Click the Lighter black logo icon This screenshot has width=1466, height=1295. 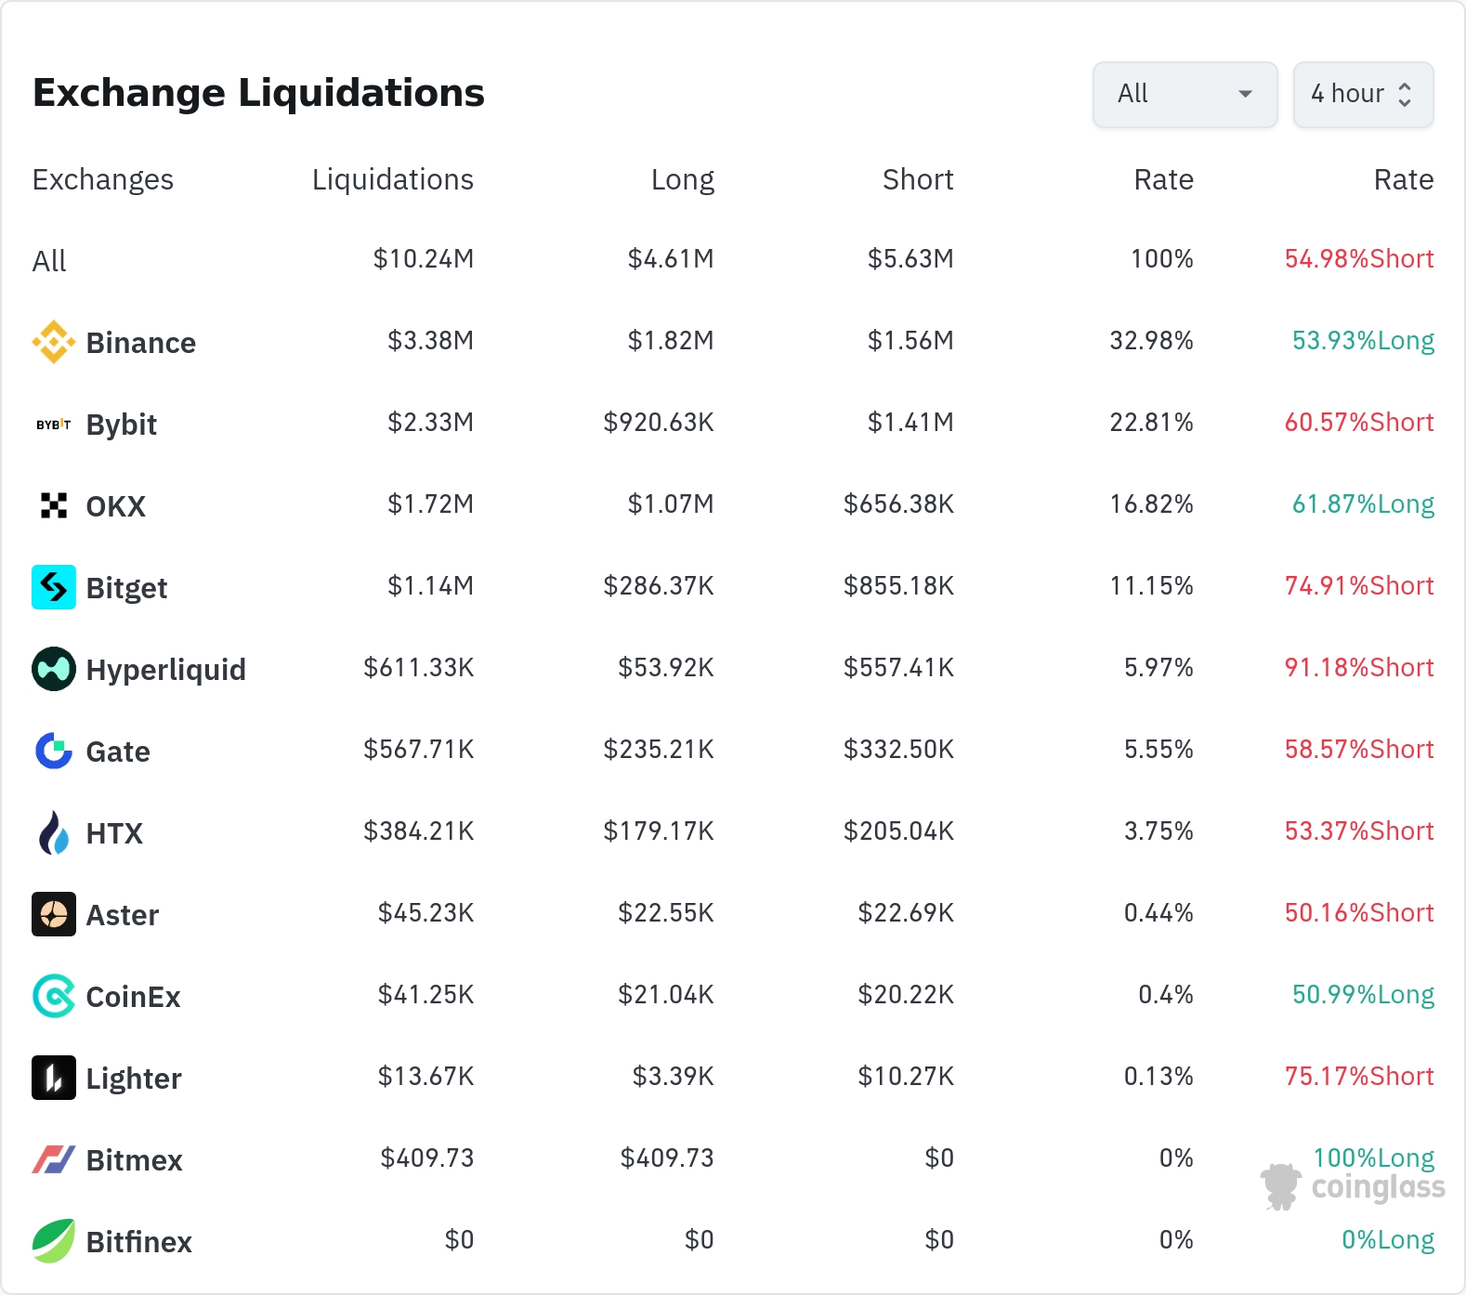click(54, 1078)
